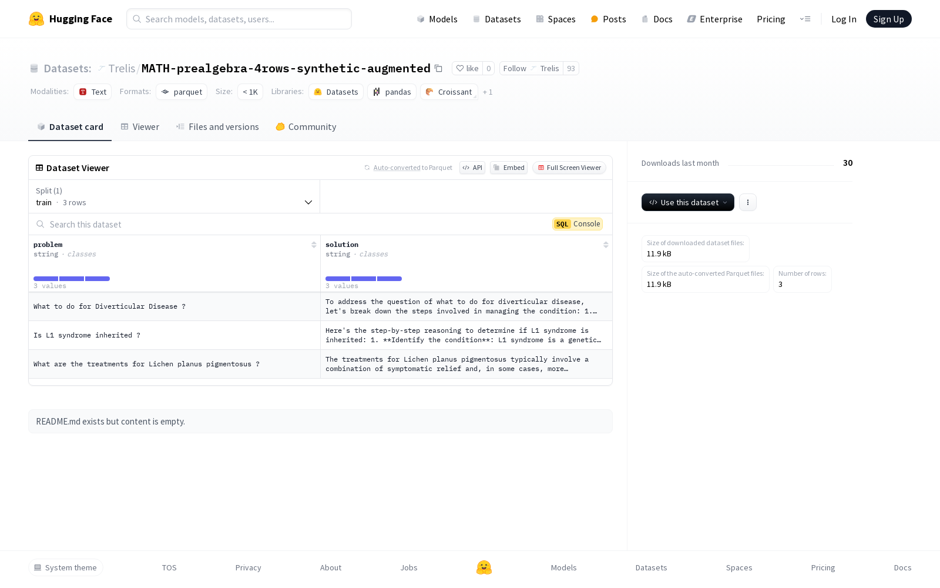This screenshot has width=940, height=588.
Task: Click the pandas library tag
Action: pyautogui.click(x=392, y=92)
